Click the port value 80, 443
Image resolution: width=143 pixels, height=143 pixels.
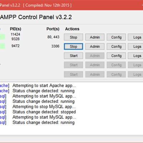coord(53,37)
